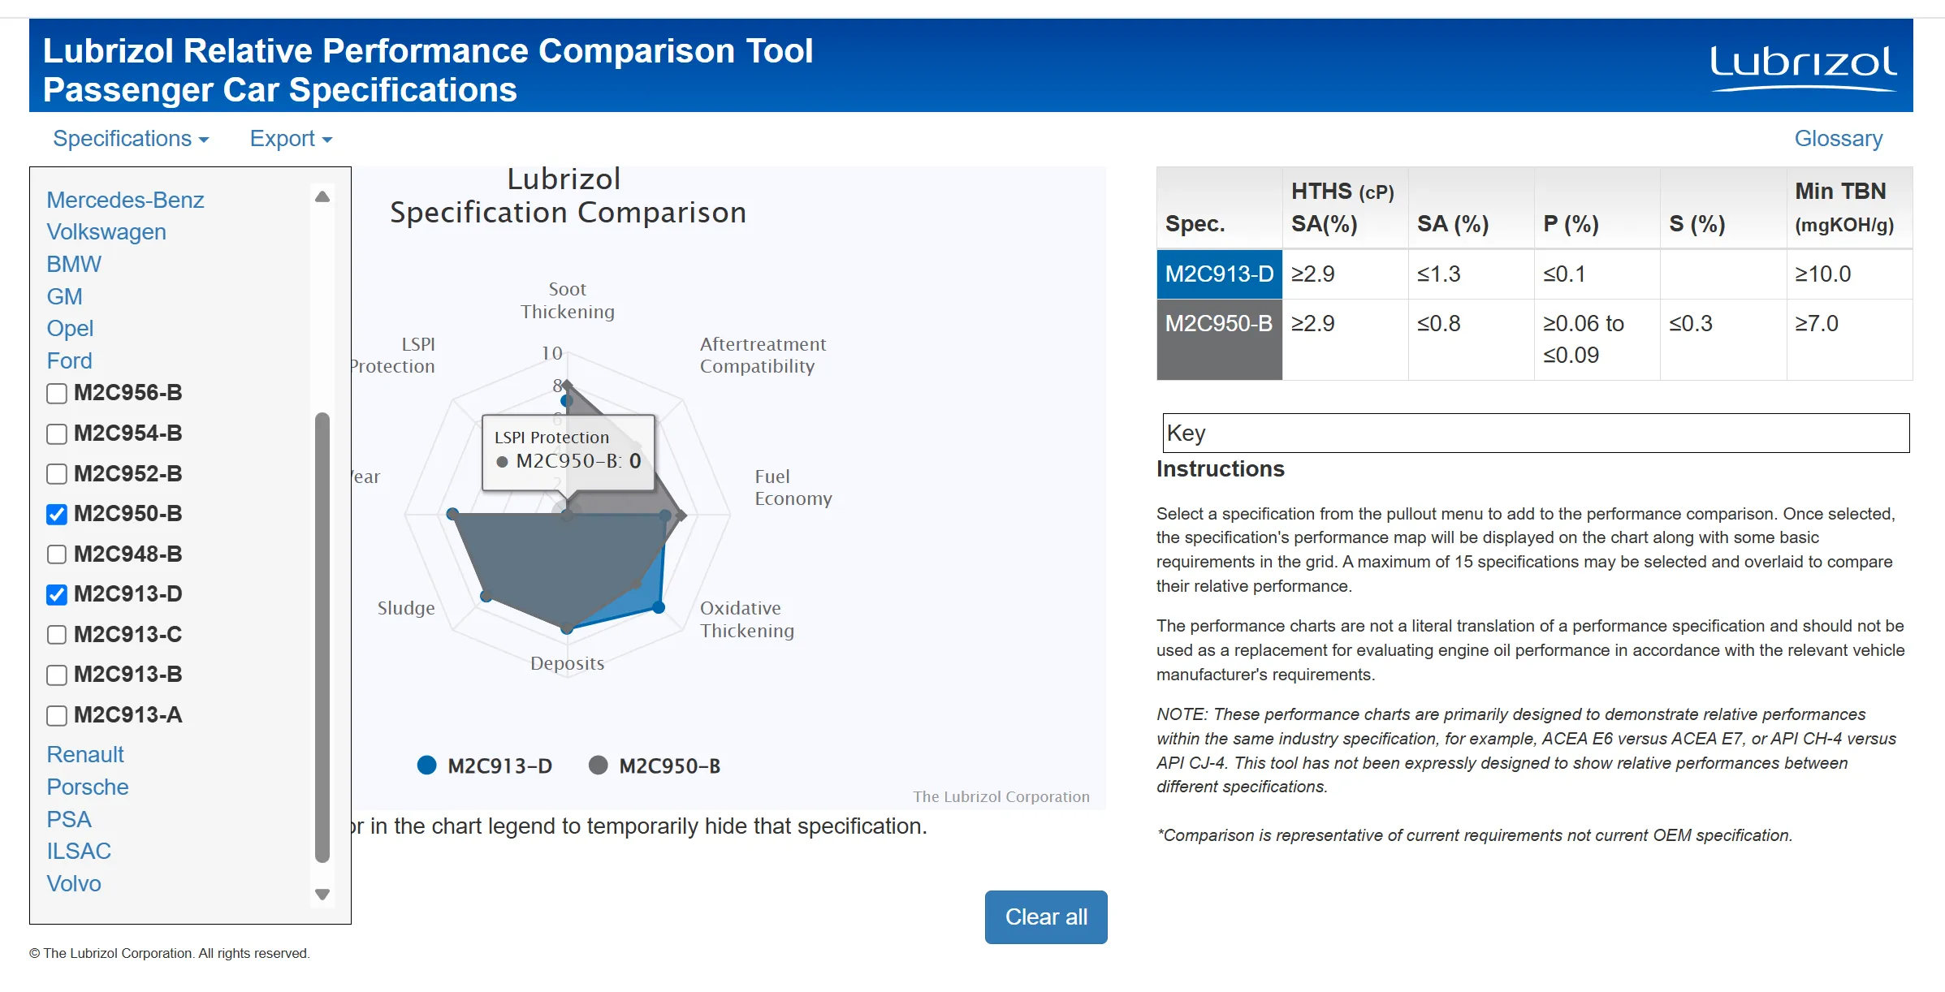Click the Oxidative Thickening data point on chart
The image size is (1945, 992).
(659, 607)
